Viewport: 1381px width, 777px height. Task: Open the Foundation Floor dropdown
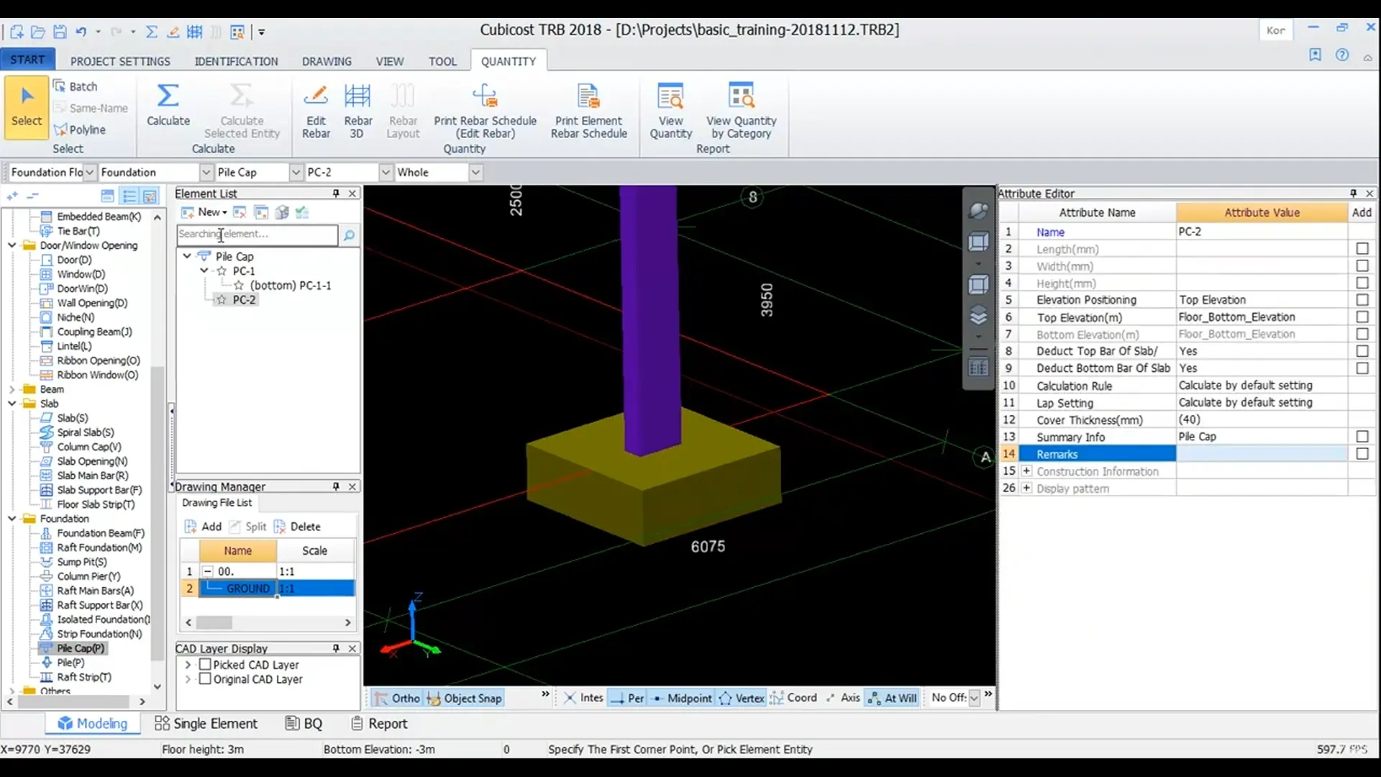tap(89, 173)
